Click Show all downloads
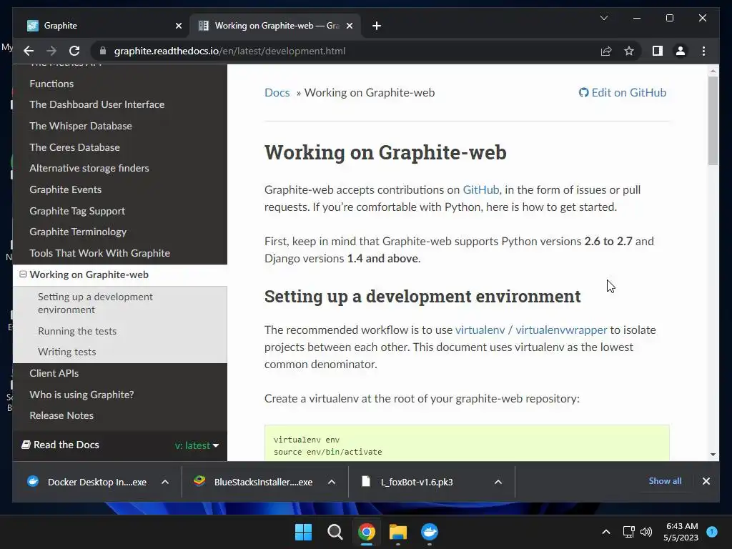732x549 pixels. coord(665,481)
